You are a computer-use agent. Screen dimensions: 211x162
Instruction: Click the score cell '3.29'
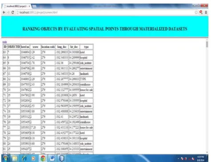point(36,52)
